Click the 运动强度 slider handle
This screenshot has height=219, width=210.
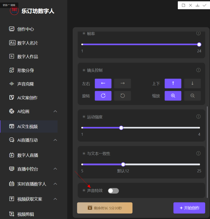point(121,128)
